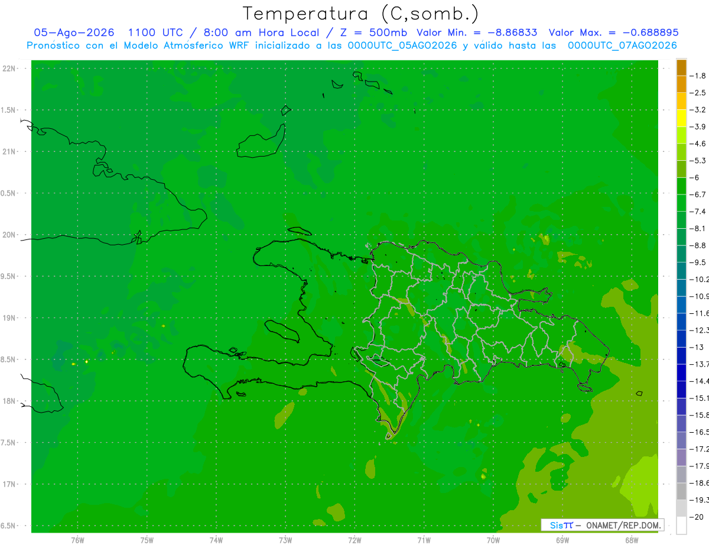Click the "17N" latitude axis label
This screenshot has width=709, height=548.
[x=8, y=484]
